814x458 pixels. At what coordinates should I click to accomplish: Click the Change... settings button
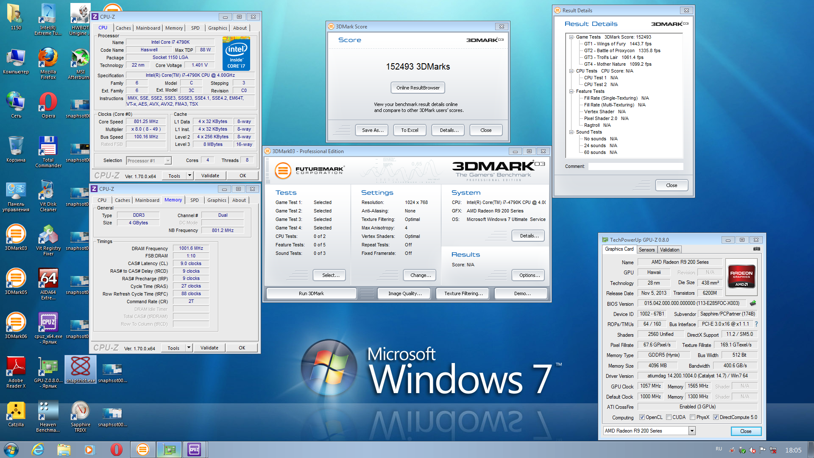[x=421, y=275]
